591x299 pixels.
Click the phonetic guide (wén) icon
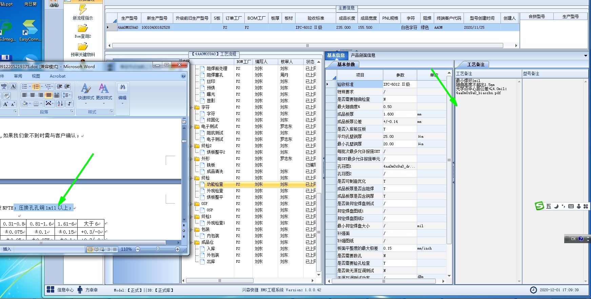(x=4, y=87)
